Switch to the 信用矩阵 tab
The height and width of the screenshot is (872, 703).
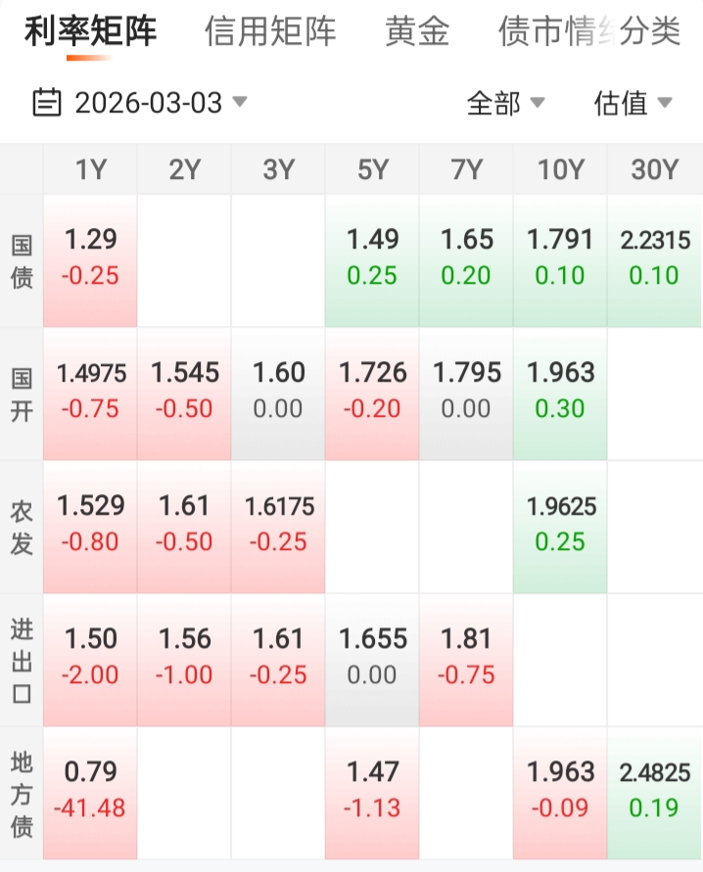(x=270, y=32)
